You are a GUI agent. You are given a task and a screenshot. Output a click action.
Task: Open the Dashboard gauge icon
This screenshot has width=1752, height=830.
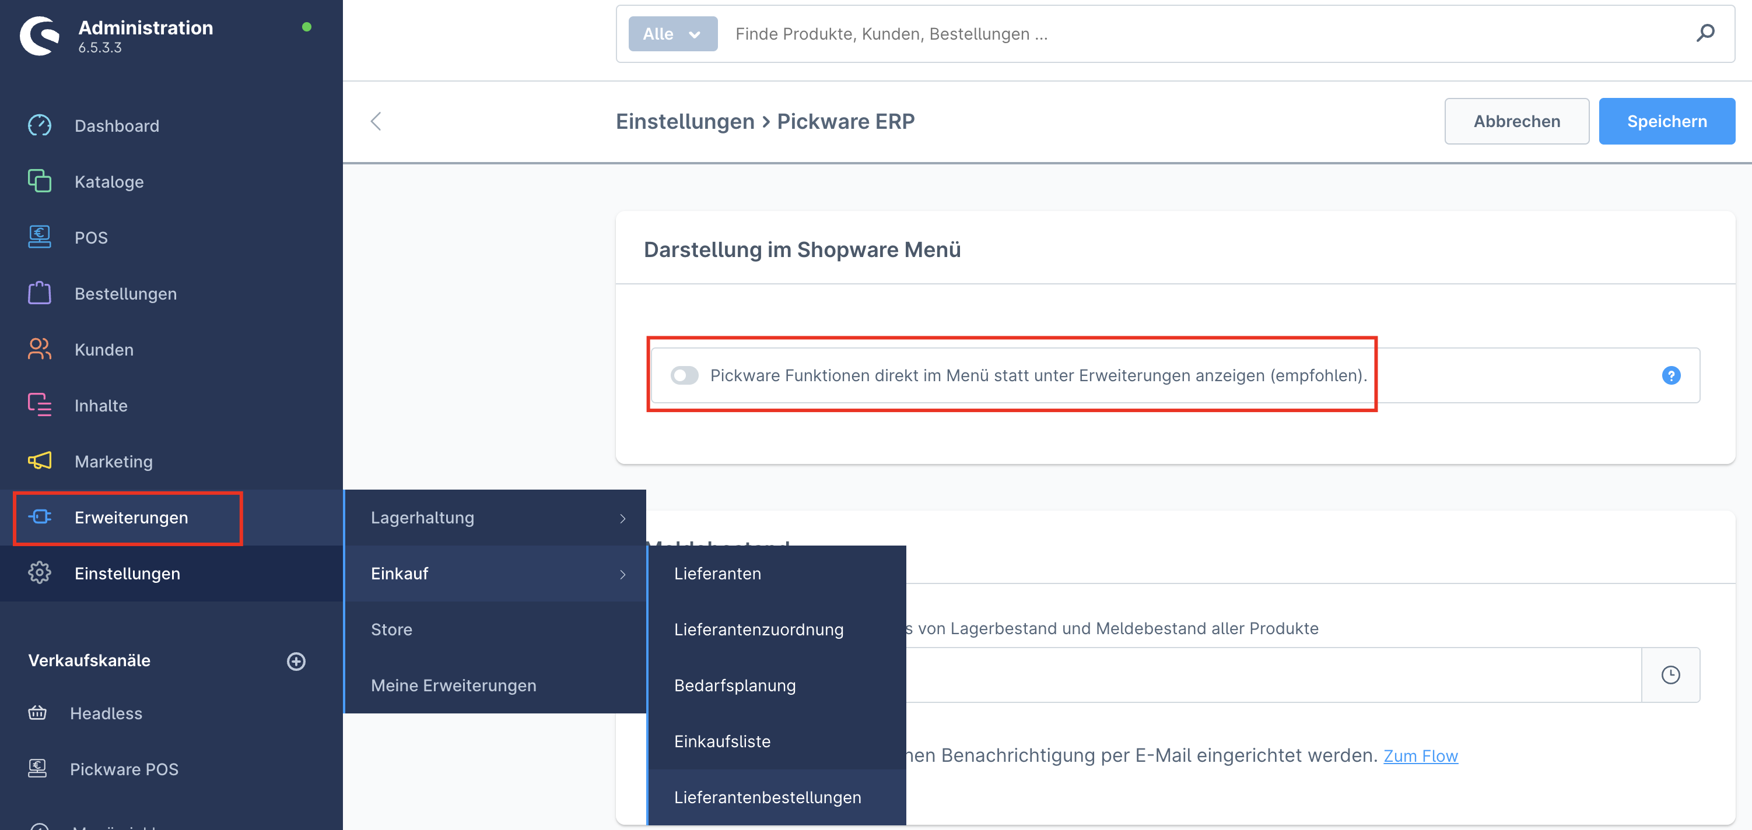tap(40, 125)
